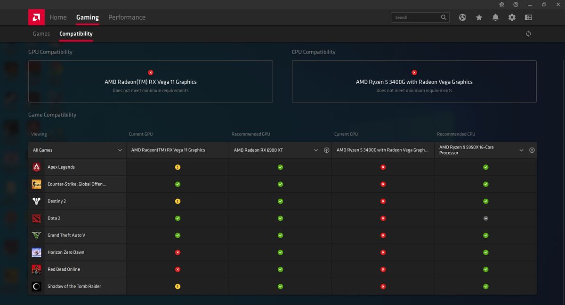Image resolution: width=565 pixels, height=305 pixels.
Task: Open the language globe icon
Action: (x=462, y=17)
